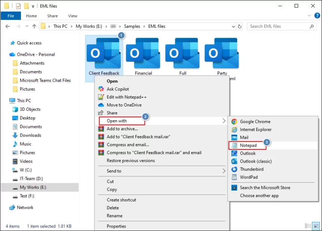Click the Network icon in sidebar
The image size is (322, 231).
[x=12, y=207]
